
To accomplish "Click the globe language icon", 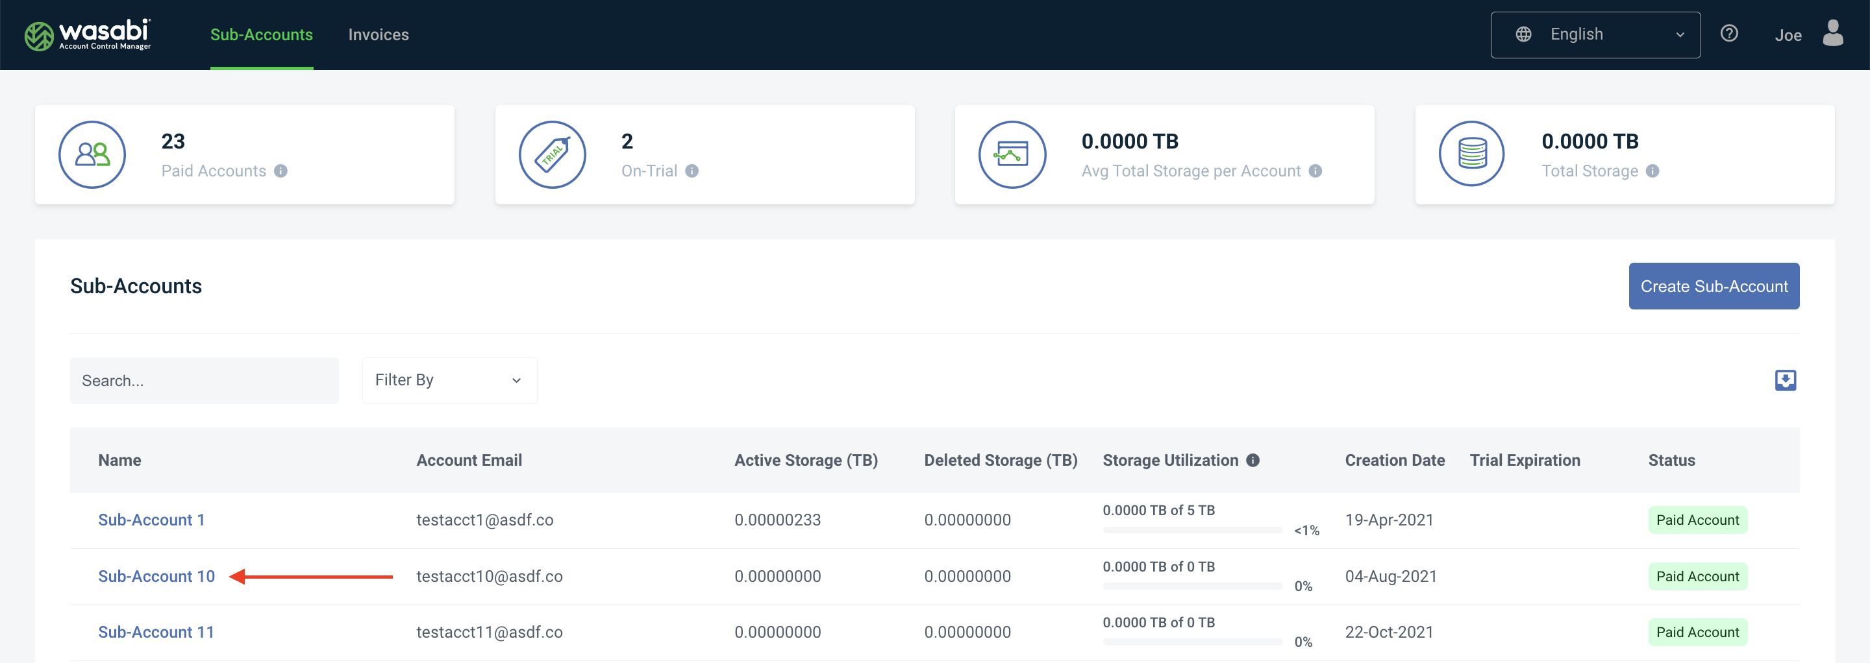I will 1524,34.
